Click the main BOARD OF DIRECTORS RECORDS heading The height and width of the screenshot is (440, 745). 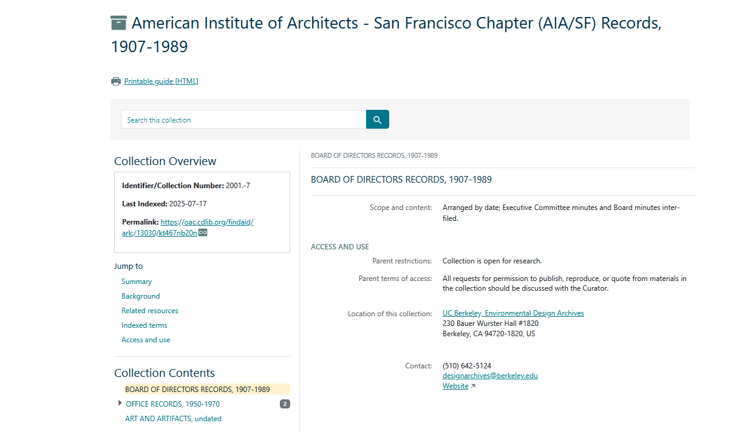coord(401,180)
